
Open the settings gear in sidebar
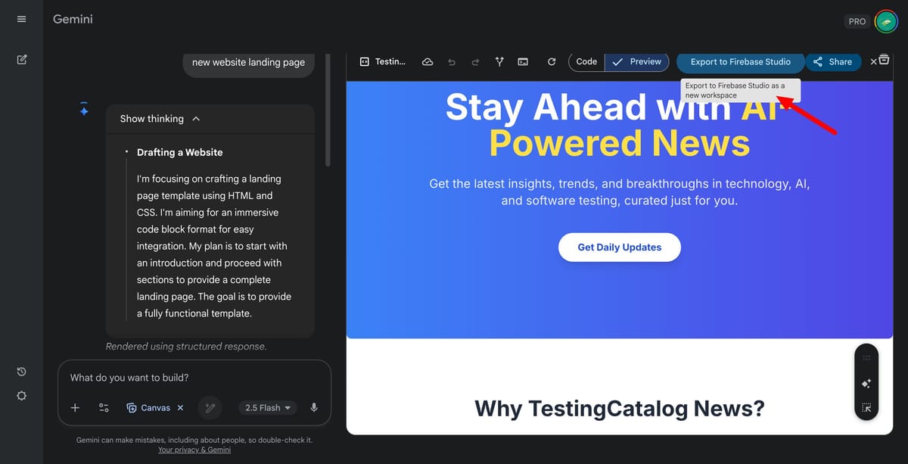coord(21,396)
